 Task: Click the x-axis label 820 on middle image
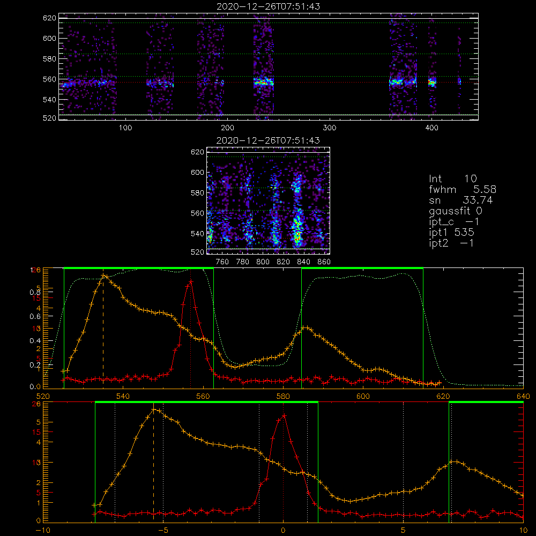(284, 262)
